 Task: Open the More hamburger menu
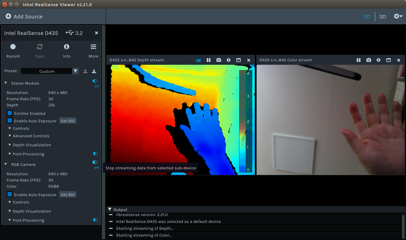(93, 47)
